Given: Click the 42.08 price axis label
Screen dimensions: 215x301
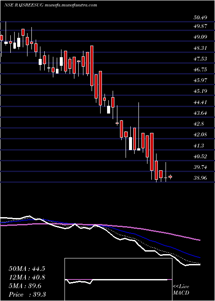Looking at the screenshot, I should (200, 135).
